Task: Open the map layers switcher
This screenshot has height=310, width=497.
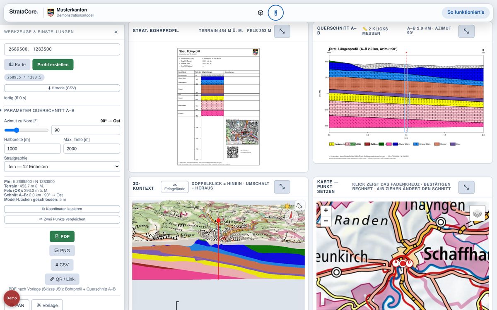Action: pyautogui.click(x=477, y=214)
